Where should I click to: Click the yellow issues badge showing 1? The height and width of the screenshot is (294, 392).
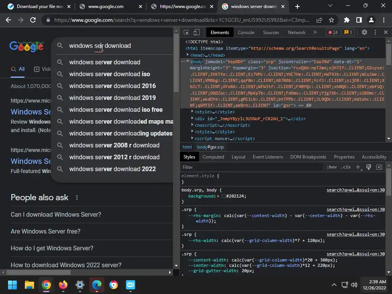[348, 32]
